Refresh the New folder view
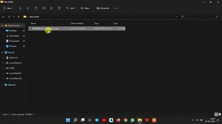This screenshot has width=222, height=124. [182, 17]
